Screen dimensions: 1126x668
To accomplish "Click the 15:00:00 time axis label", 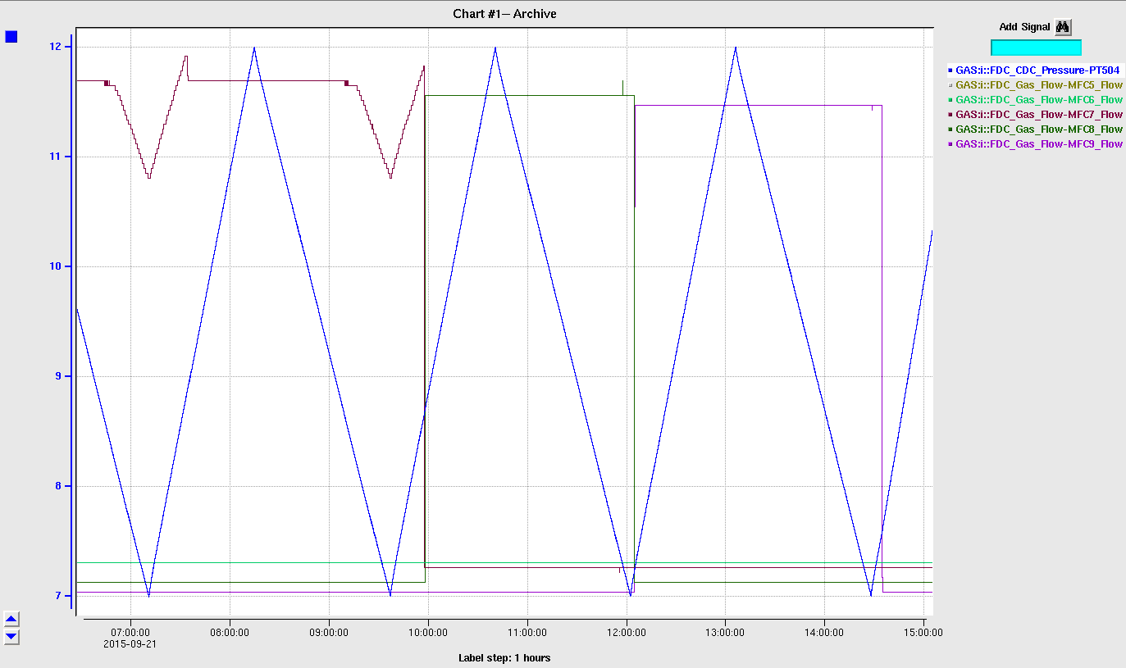I will [923, 633].
